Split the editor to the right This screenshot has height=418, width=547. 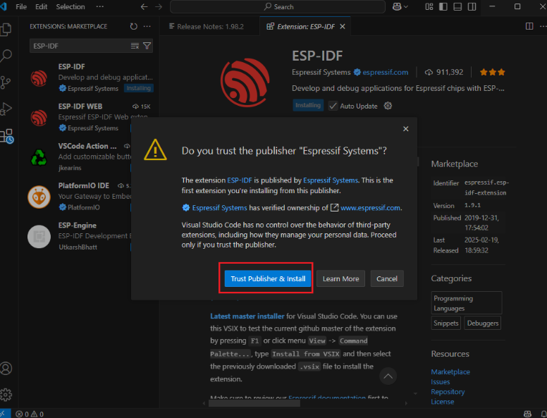pos(529,27)
